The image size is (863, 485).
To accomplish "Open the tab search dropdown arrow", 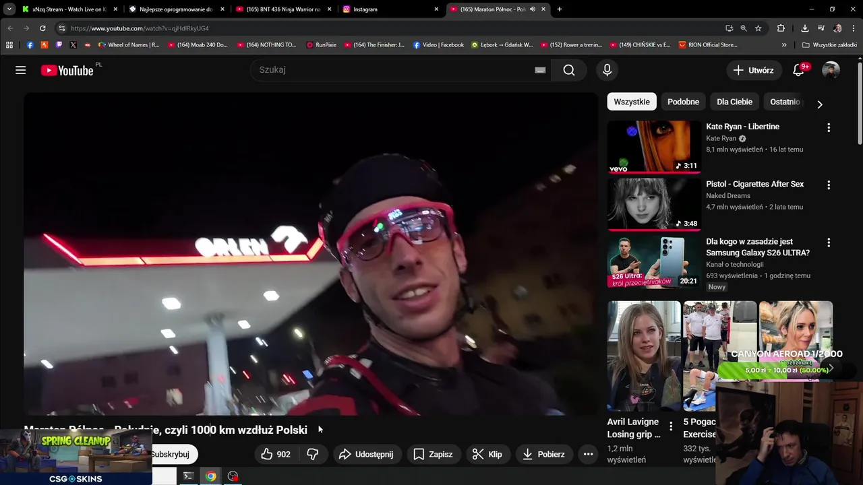I will pos(9,9).
